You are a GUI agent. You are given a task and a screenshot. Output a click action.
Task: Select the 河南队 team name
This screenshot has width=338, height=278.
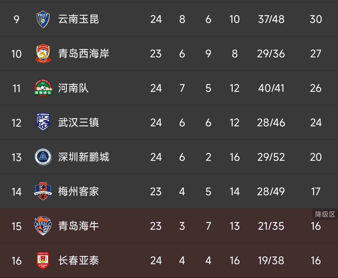point(73,88)
